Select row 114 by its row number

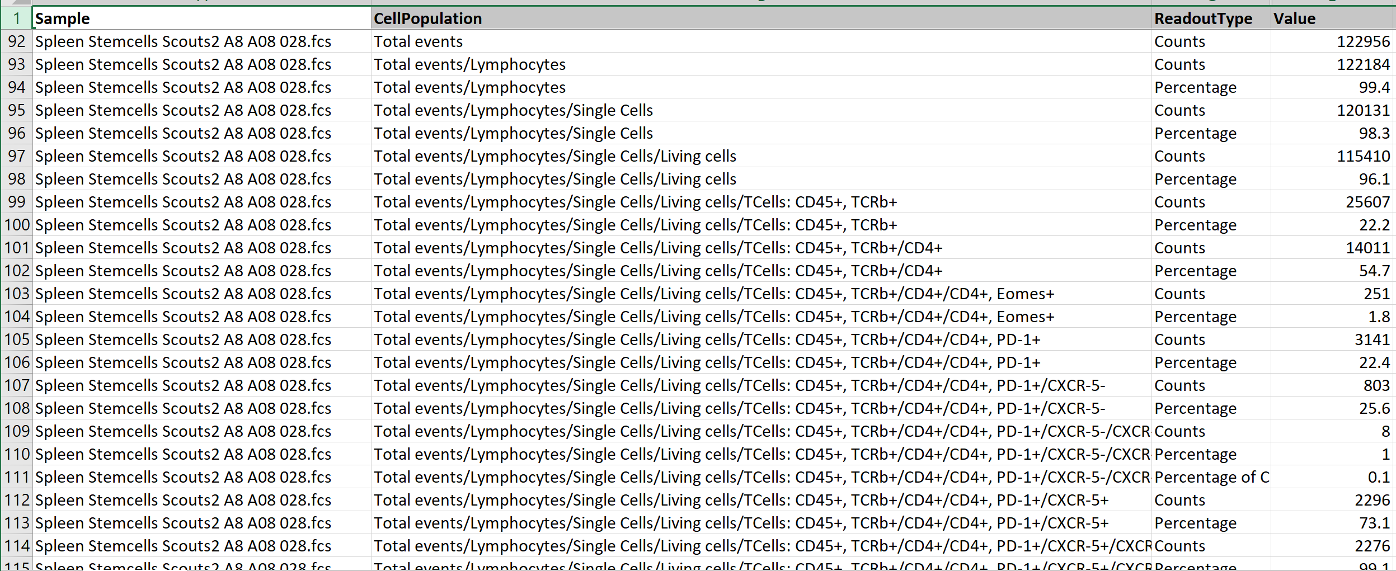coord(17,546)
